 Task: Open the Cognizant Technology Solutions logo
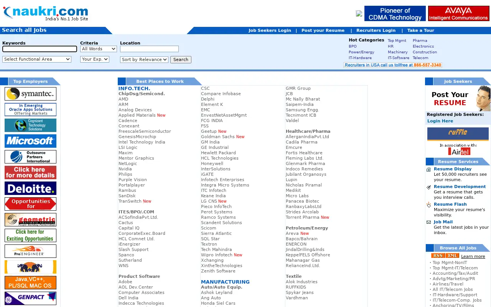(x=30, y=125)
